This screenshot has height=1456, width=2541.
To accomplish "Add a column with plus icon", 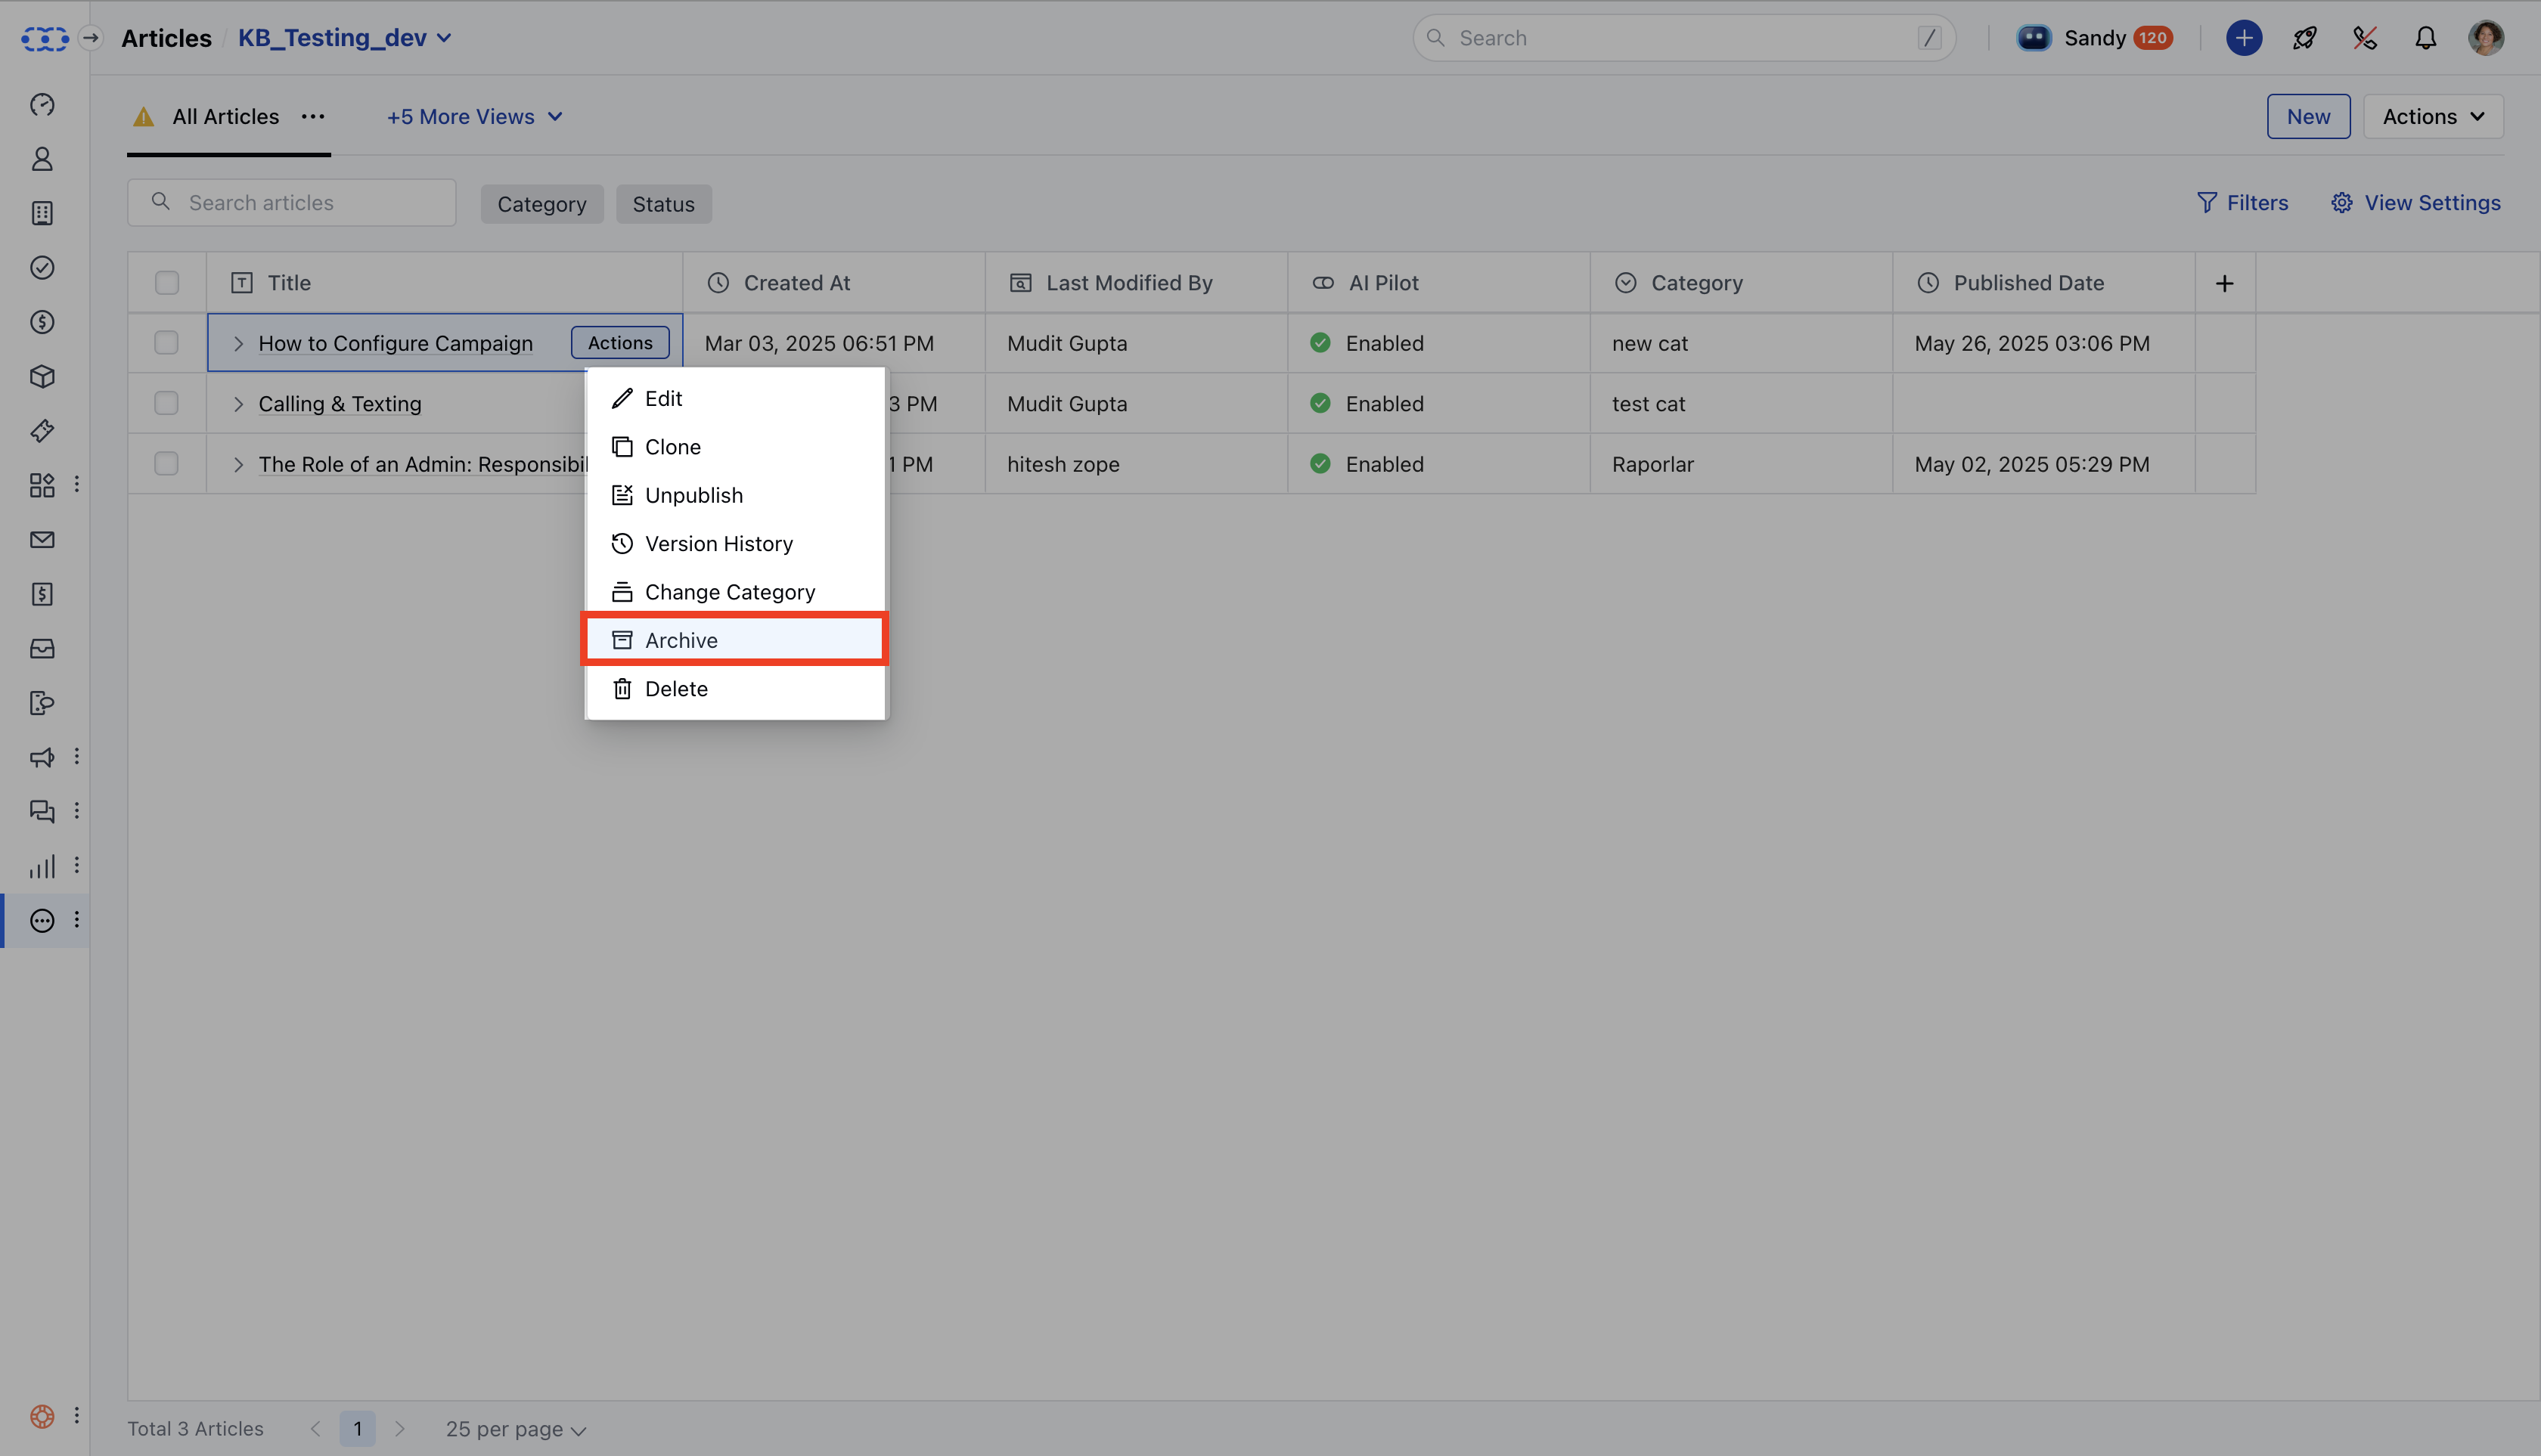I will (2224, 283).
